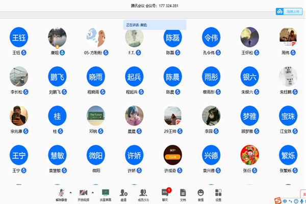Viewport: 306px width, 204px height.
Task: Open the members list 成员(53)
Action: click(x=143, y=193)
